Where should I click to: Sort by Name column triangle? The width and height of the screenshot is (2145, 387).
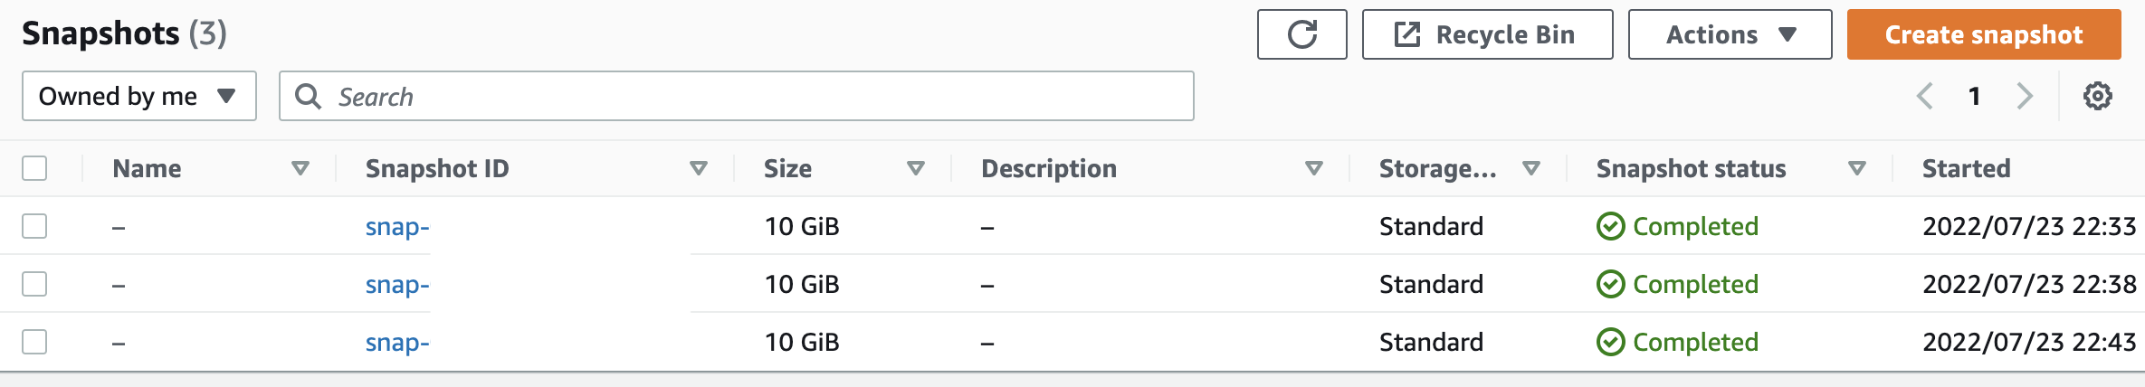300,168
